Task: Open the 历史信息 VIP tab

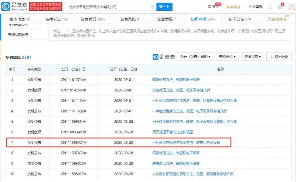Action: tap(276, 19)
